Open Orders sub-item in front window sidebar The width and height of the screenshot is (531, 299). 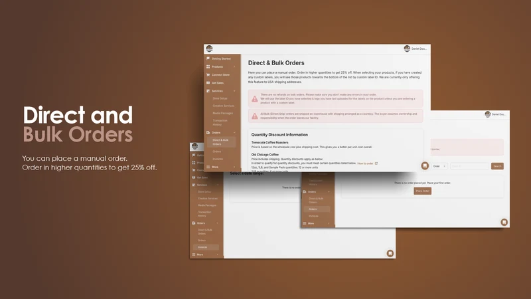(x=217, y=151)
